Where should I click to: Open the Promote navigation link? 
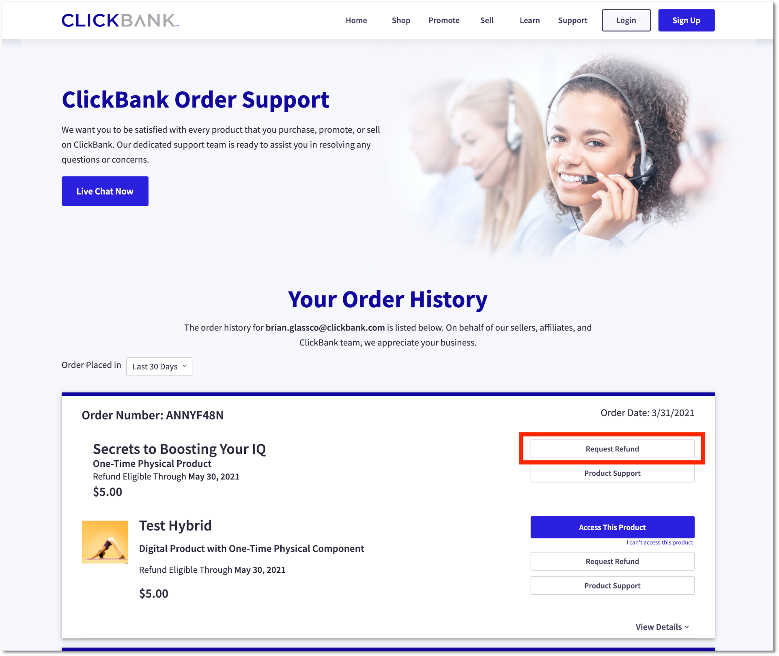click(444, 20)
